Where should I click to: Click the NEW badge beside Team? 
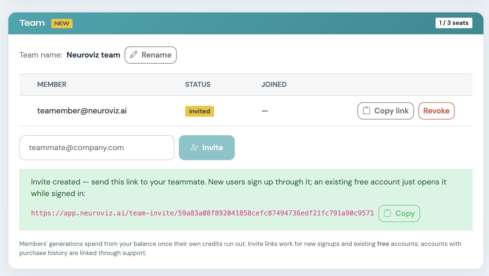click(62, 24)
